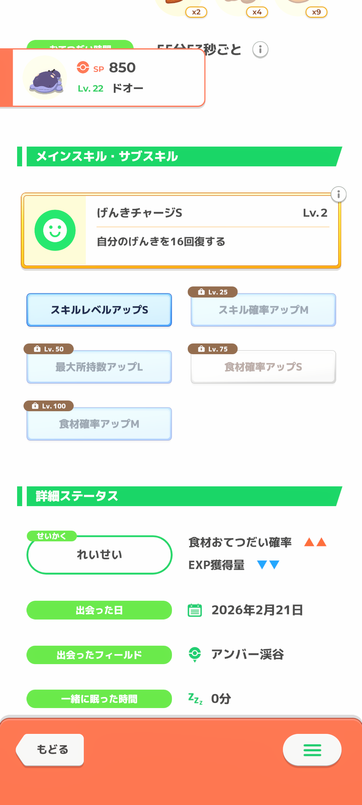362x805 pixels.
Task: Tap locked 食材確率アップM sub skill
Action: pos(99,424)
